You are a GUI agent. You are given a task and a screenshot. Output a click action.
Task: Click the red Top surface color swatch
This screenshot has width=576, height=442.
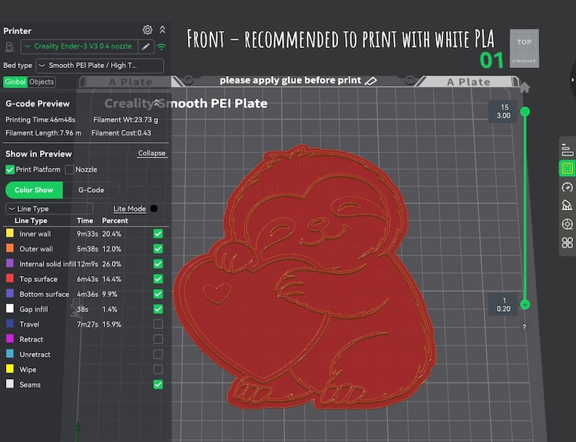pos(10,278)
